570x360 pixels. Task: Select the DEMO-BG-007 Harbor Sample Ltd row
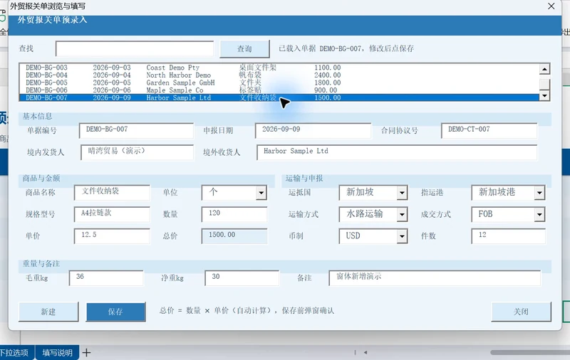[x=279, y=97]
